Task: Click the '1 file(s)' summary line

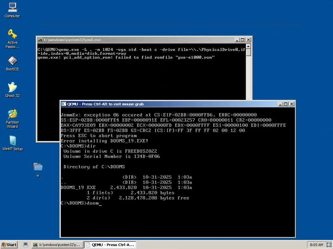Action: pyautogui.click(x=131, y=193)
